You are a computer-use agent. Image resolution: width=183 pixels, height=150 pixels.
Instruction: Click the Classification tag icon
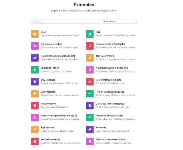[x=35, y=93]
